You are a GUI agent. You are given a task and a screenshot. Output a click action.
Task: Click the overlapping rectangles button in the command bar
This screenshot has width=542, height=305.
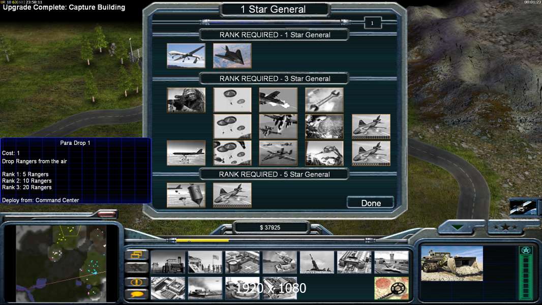click(137, 255)
